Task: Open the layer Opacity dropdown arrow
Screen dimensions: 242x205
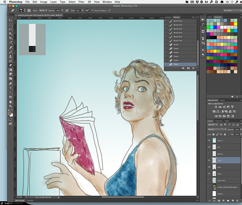Action: (241, 129)
